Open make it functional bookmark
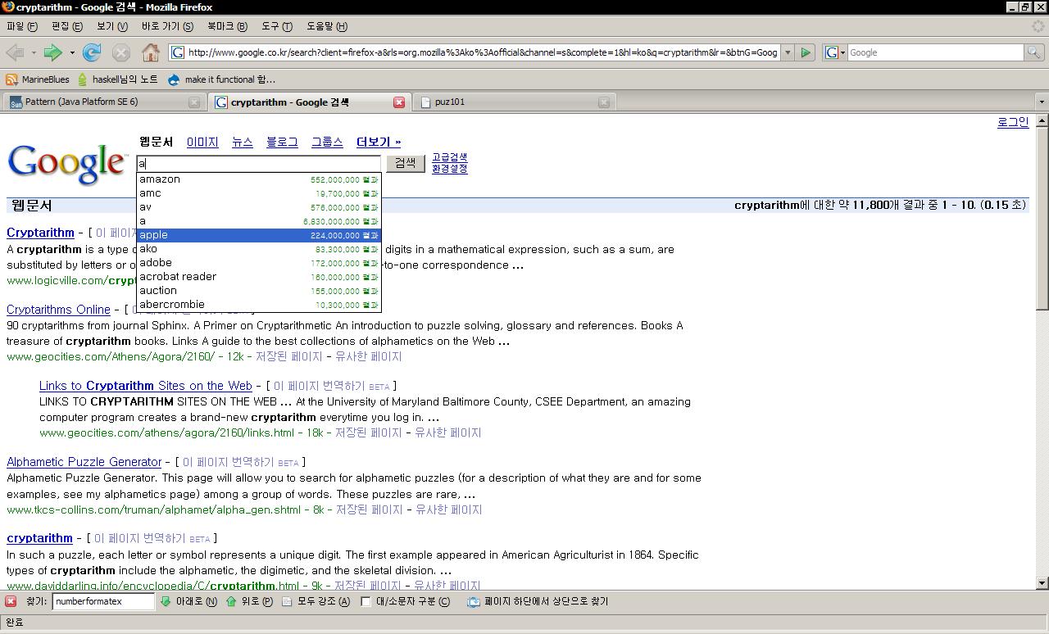1049x634 pixels. click(221, 79)
